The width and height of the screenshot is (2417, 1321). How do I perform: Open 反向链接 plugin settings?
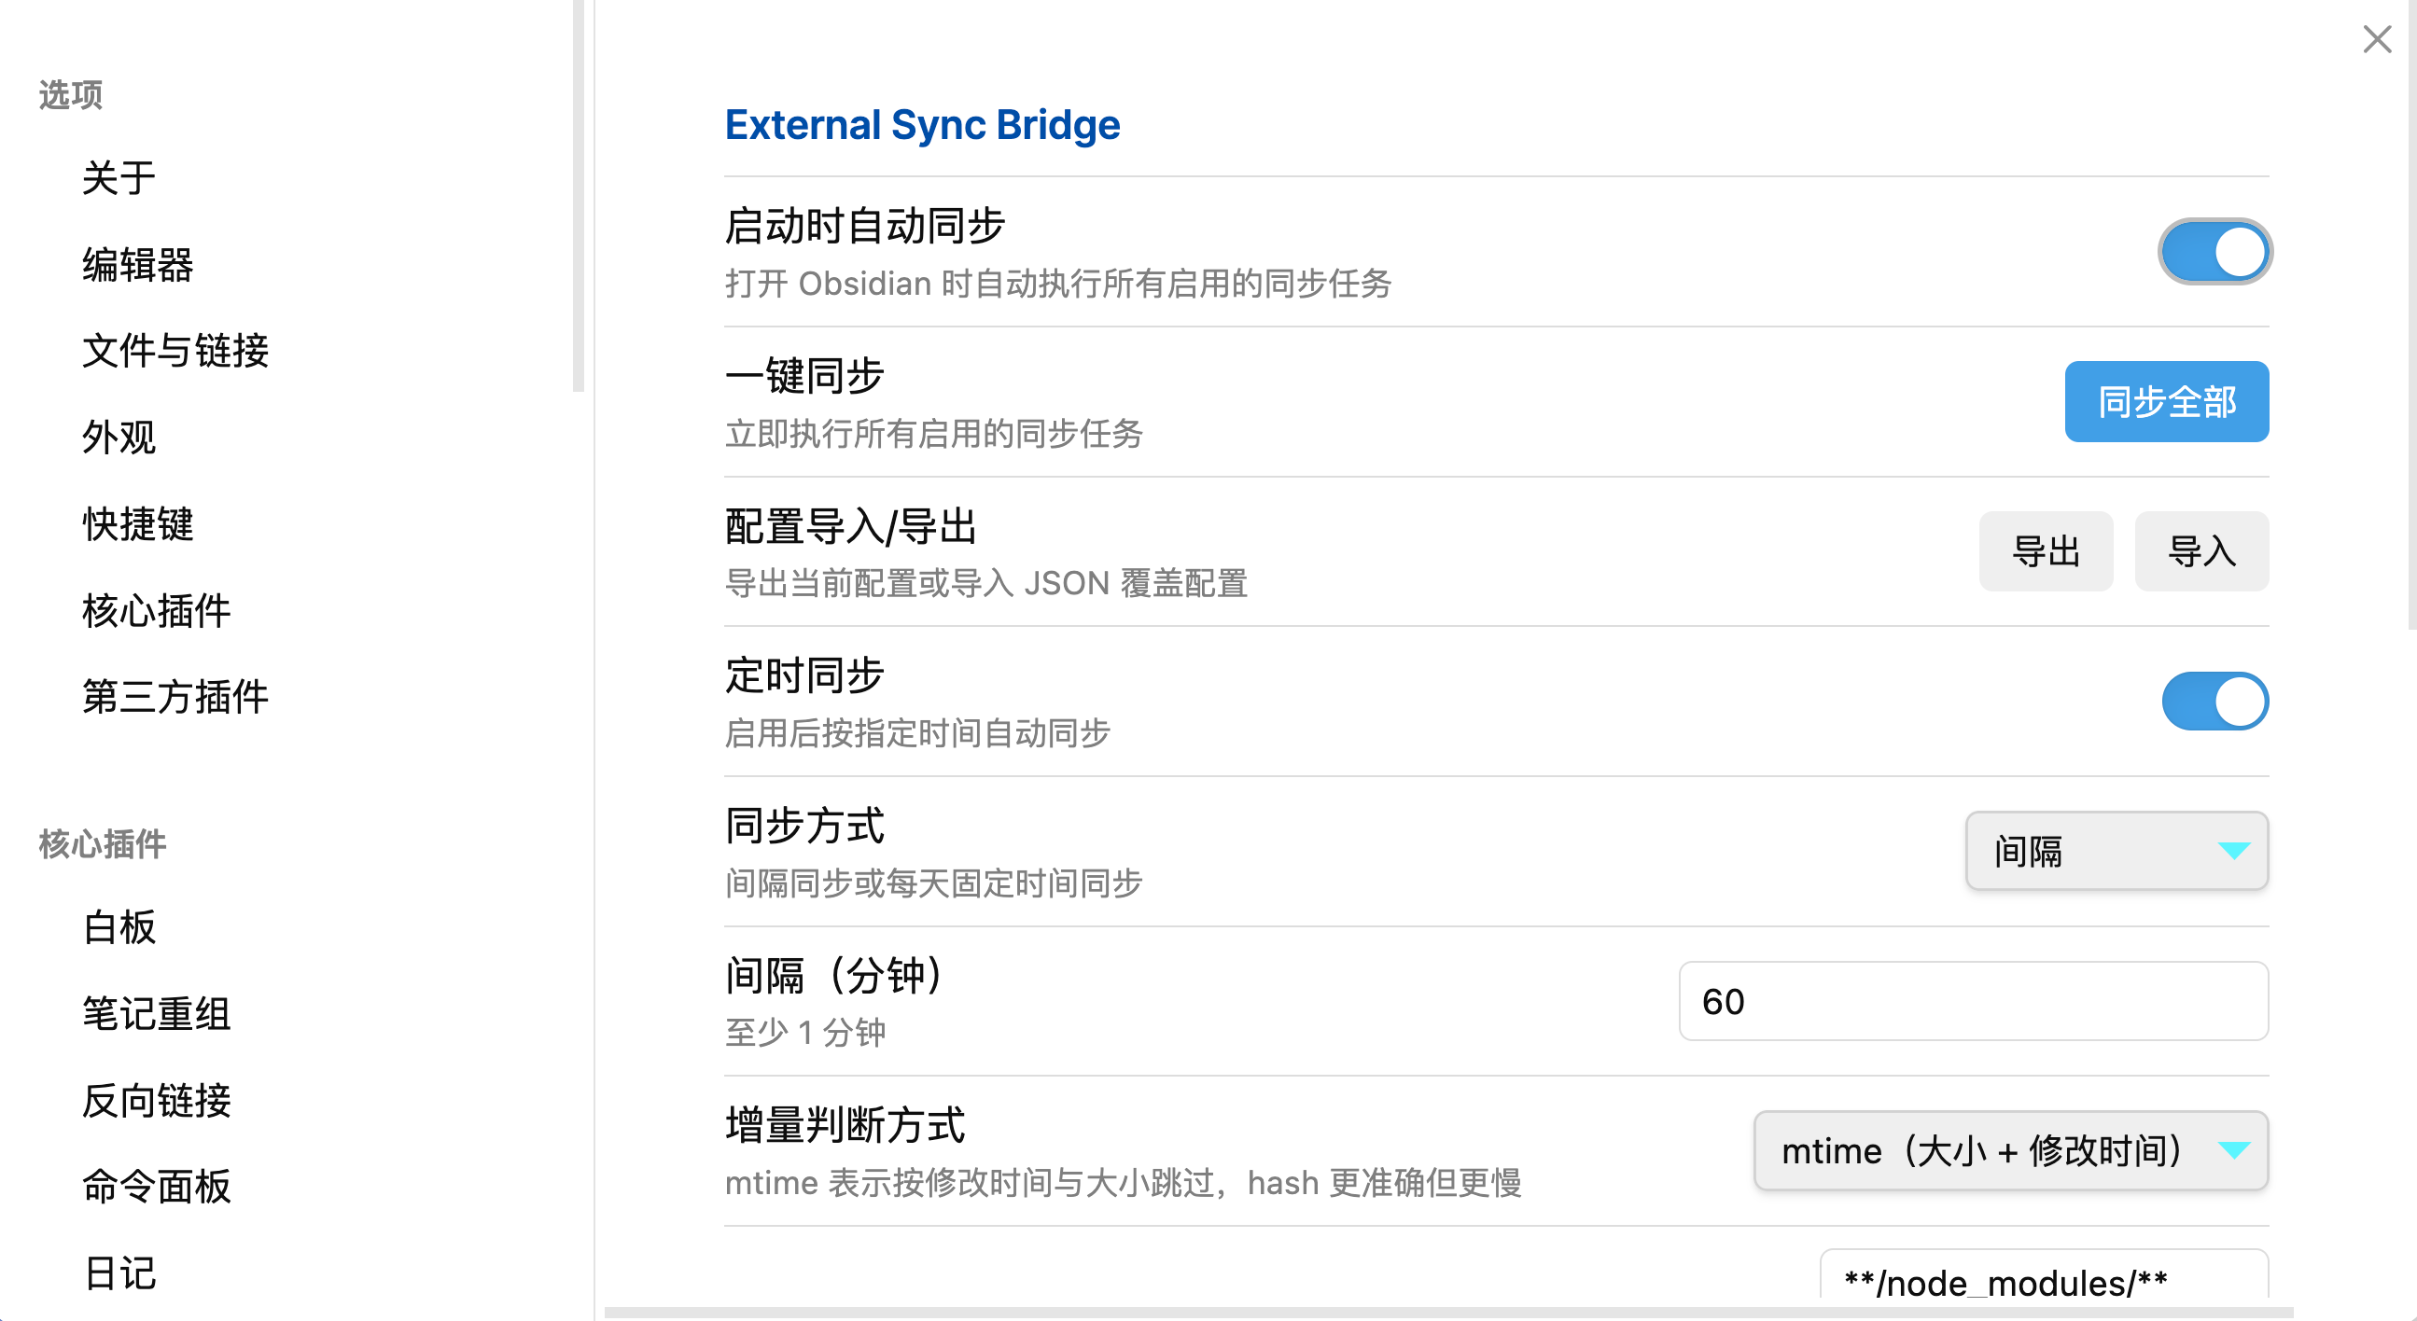click(156, 1101)
